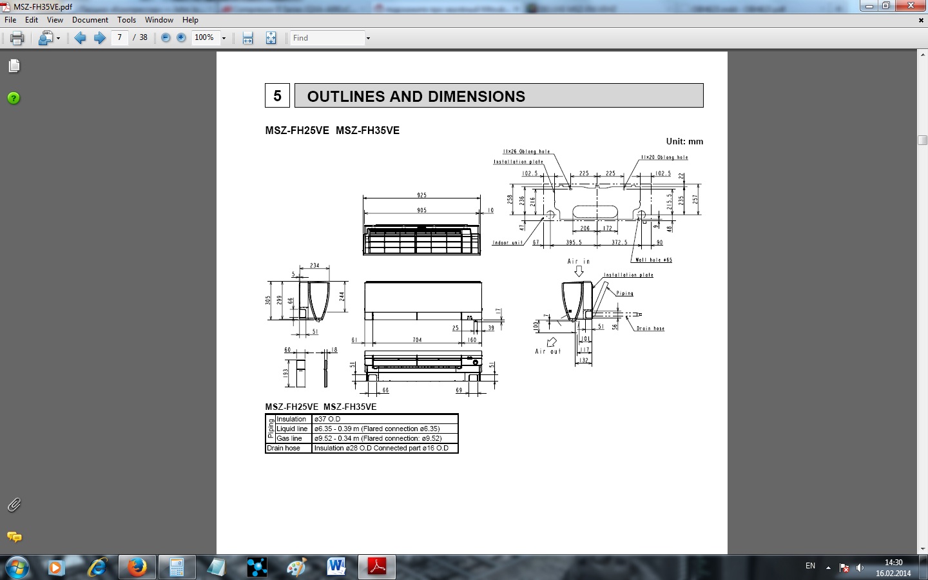This screenshot has width=928, height=580.
Task: Click the green help question mark icon
Action: pos(14,98)
